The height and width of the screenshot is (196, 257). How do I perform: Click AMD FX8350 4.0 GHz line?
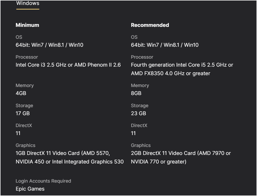(171, 73)
